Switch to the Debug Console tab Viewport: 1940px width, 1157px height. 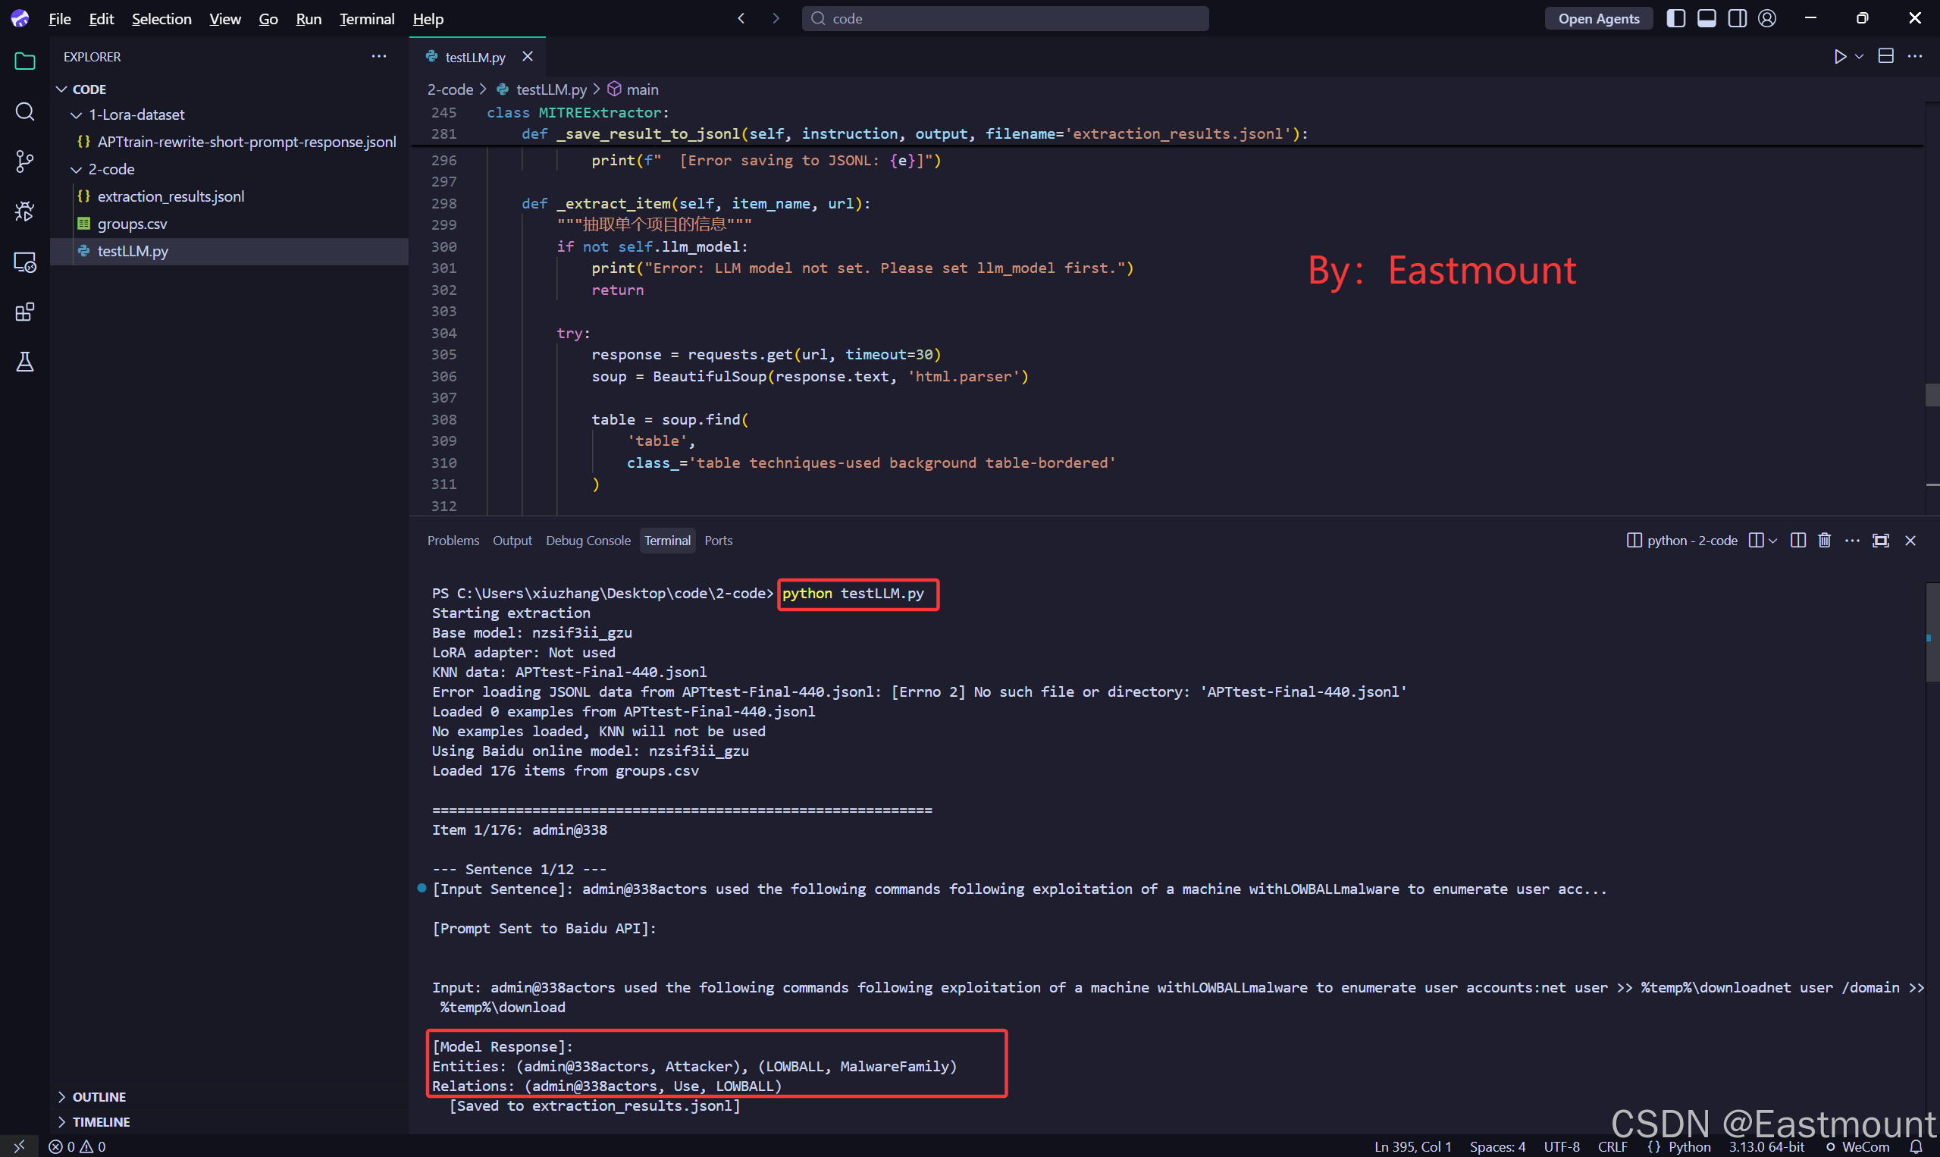[588, 541]
